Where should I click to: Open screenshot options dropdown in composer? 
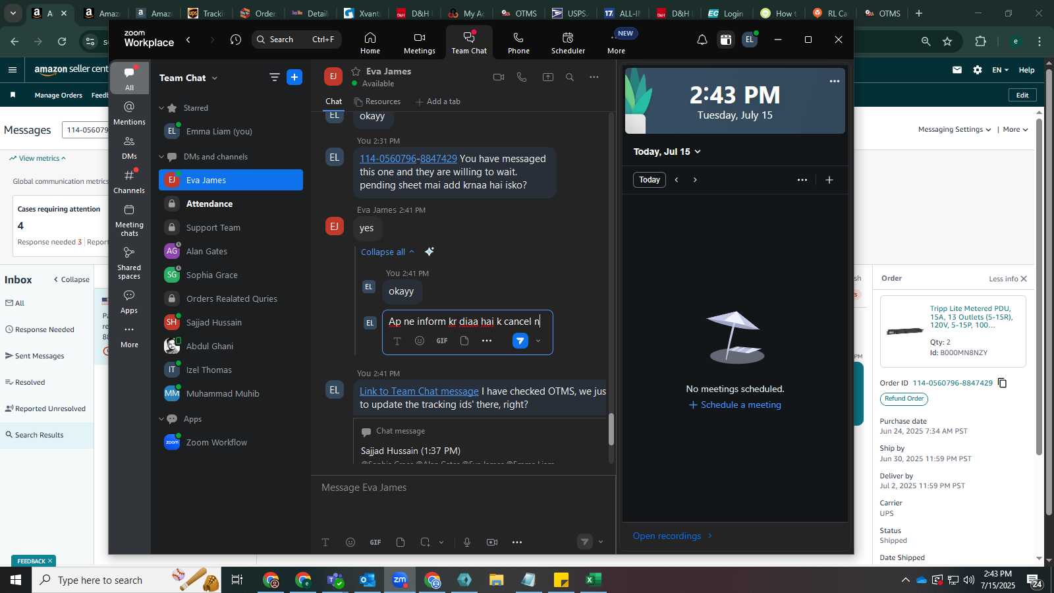pos(441,542)
